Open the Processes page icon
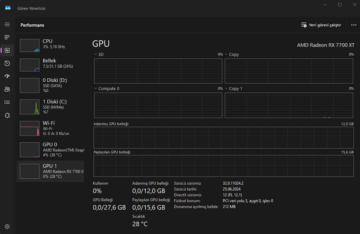This screenshot has width=360, height=234. point(7,37)
